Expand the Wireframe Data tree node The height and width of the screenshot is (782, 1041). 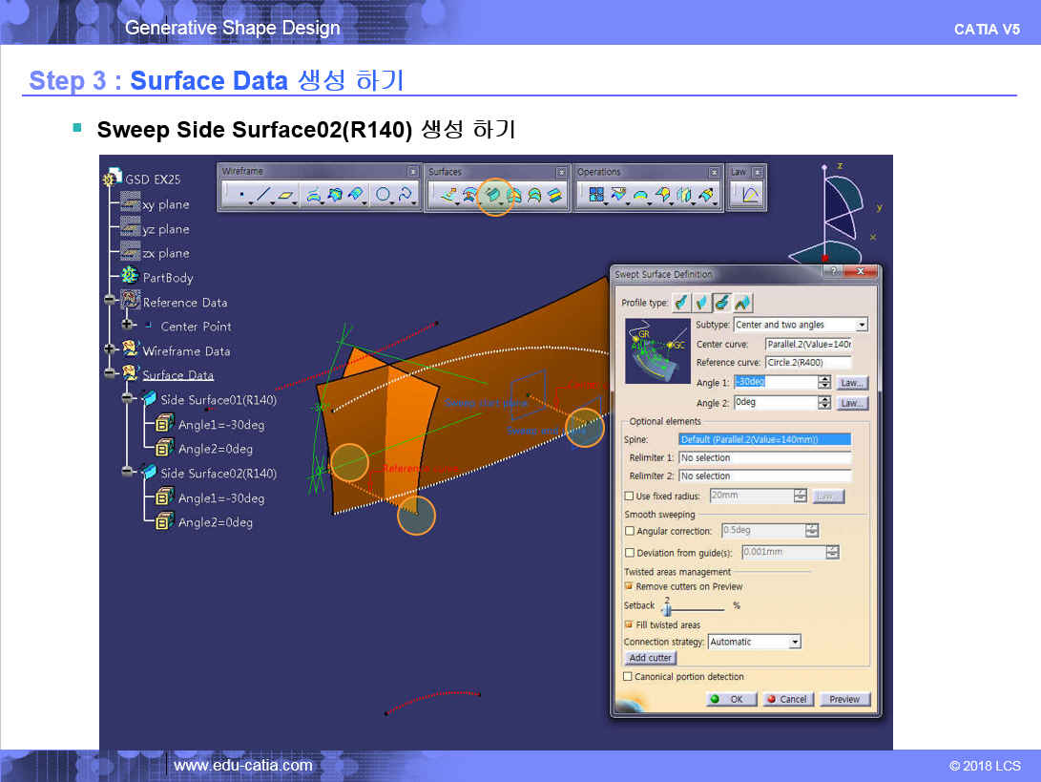click(110, 350)
